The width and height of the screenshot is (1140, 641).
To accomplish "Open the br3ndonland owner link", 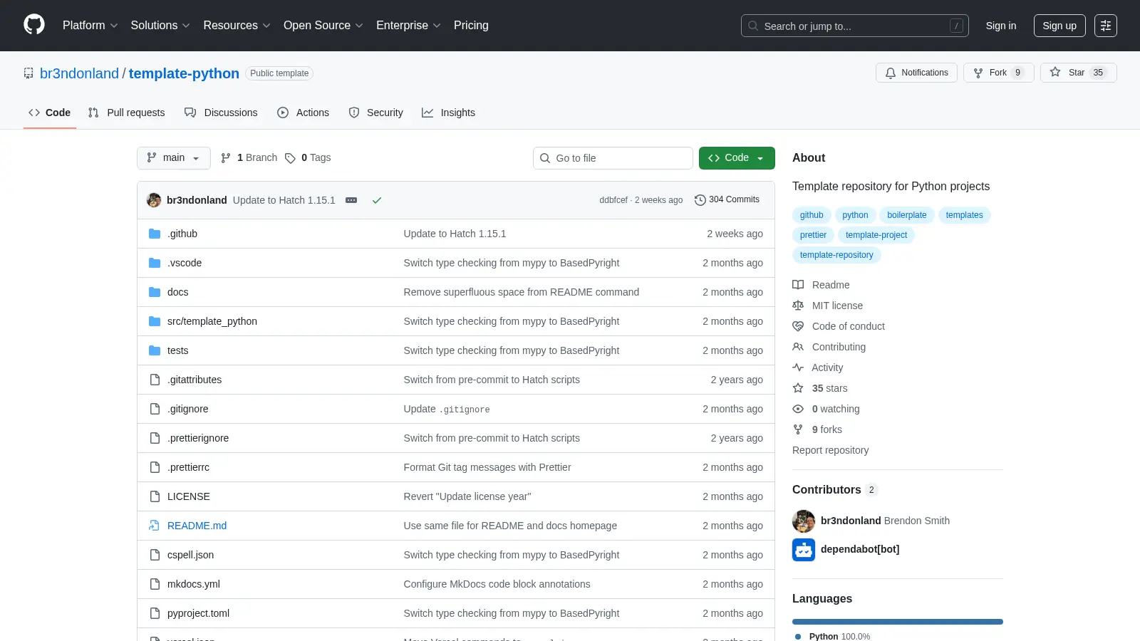I will [79, 73].
